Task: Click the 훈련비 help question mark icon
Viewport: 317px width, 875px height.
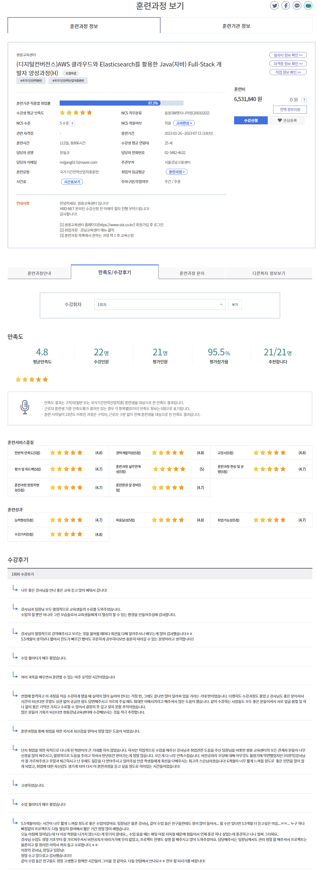Action: [304, 99]
